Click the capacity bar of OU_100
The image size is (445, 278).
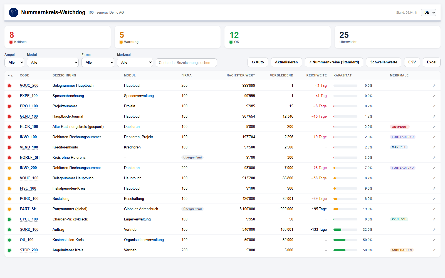345,240
